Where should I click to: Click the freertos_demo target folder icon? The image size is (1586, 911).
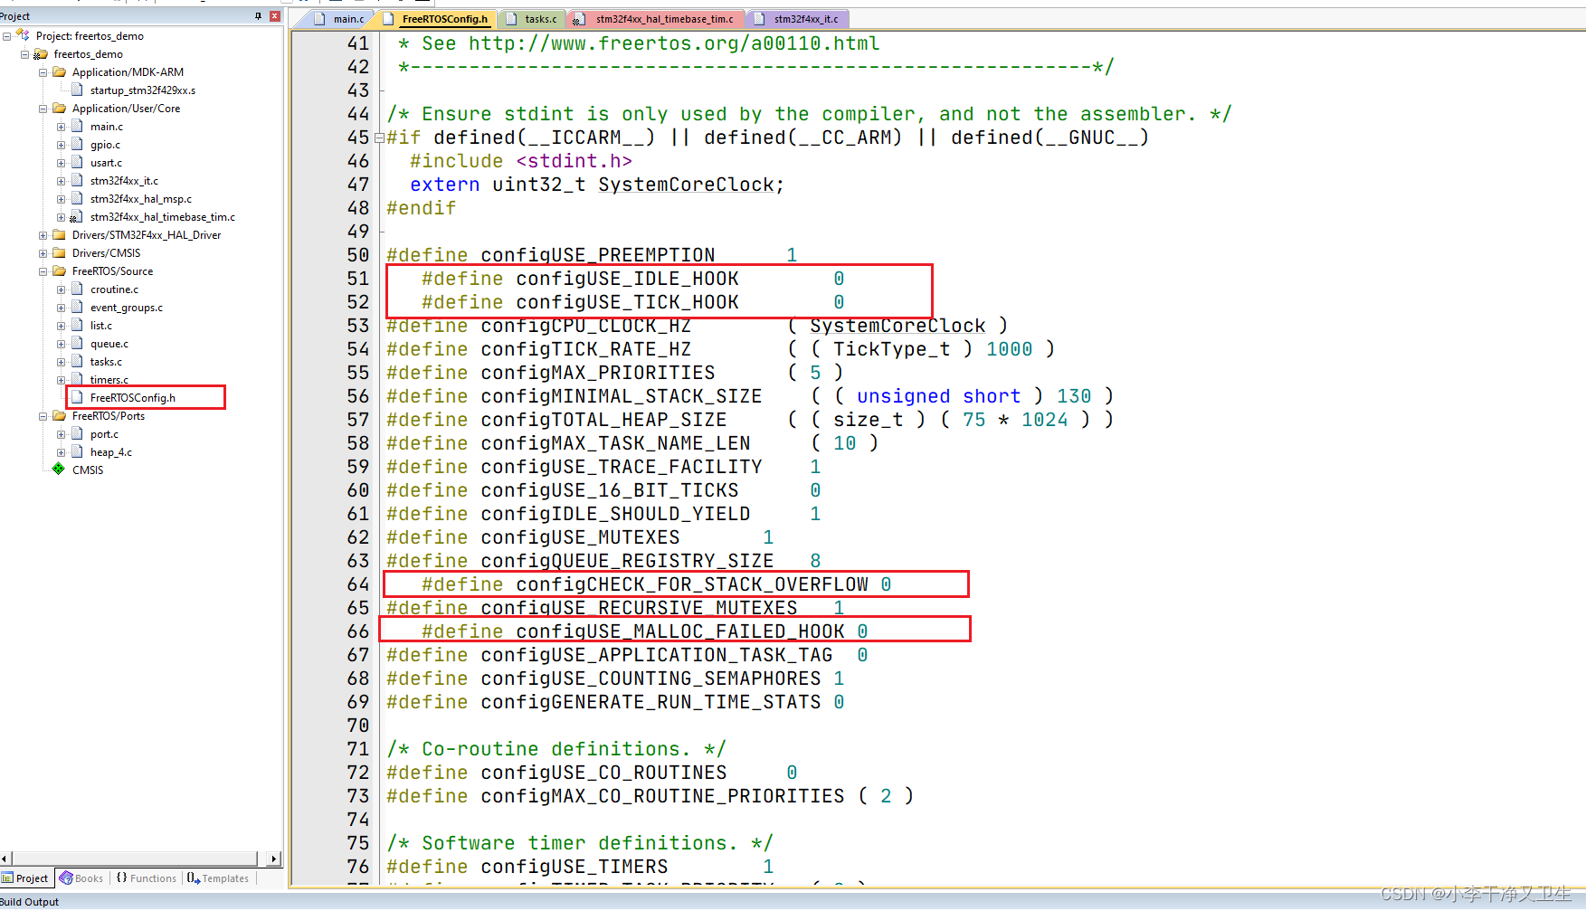(x=41, y=54)
